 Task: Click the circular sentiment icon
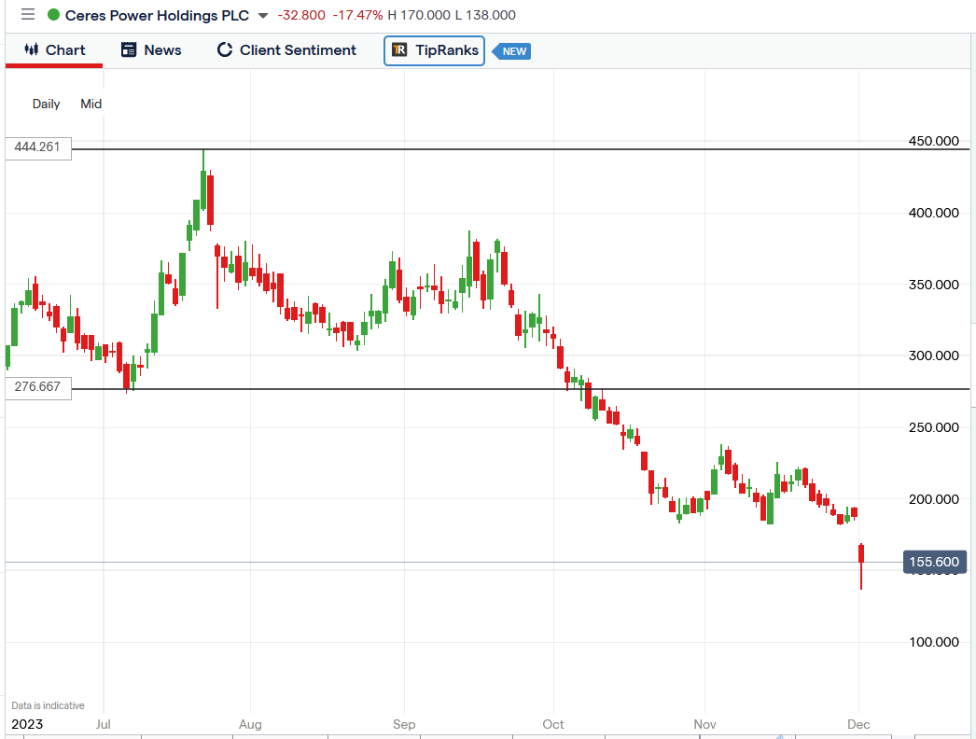[225, 49]
